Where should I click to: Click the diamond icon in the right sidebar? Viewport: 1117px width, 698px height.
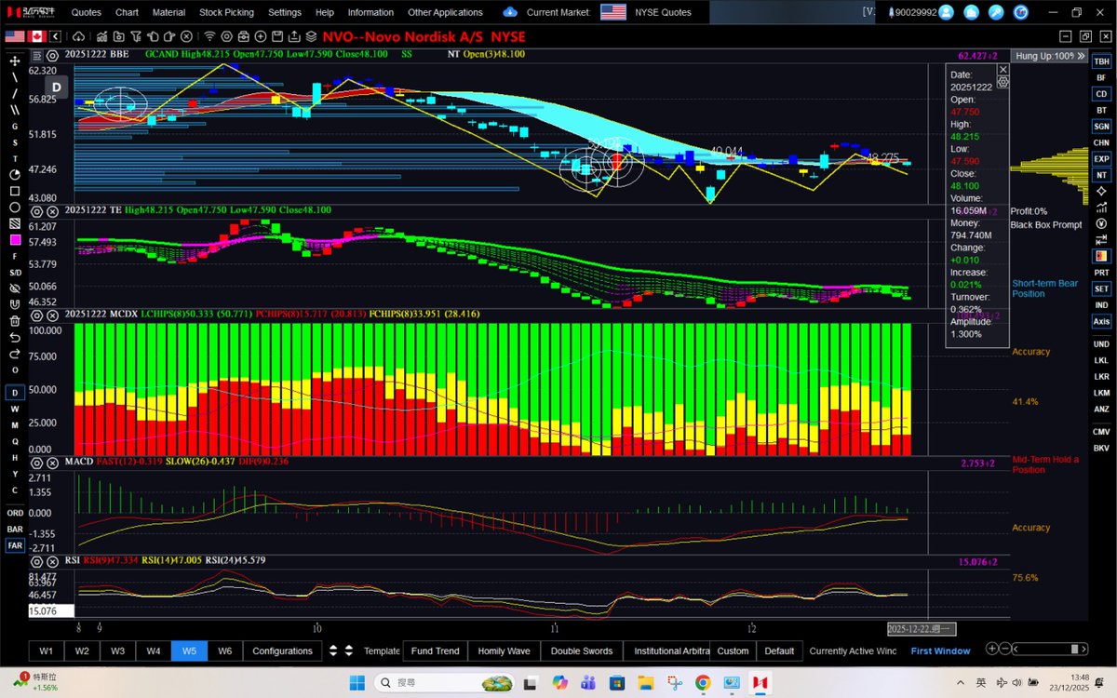(1101, 191)
